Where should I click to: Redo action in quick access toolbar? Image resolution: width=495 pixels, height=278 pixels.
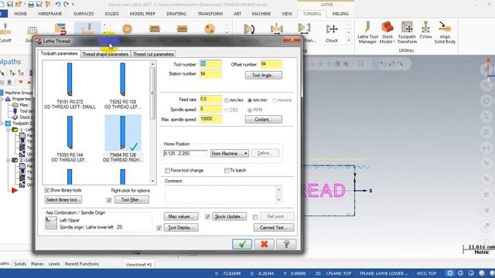(66, 5)
